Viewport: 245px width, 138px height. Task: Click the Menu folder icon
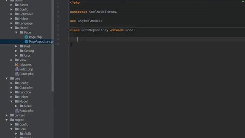(x=22, y=106)
